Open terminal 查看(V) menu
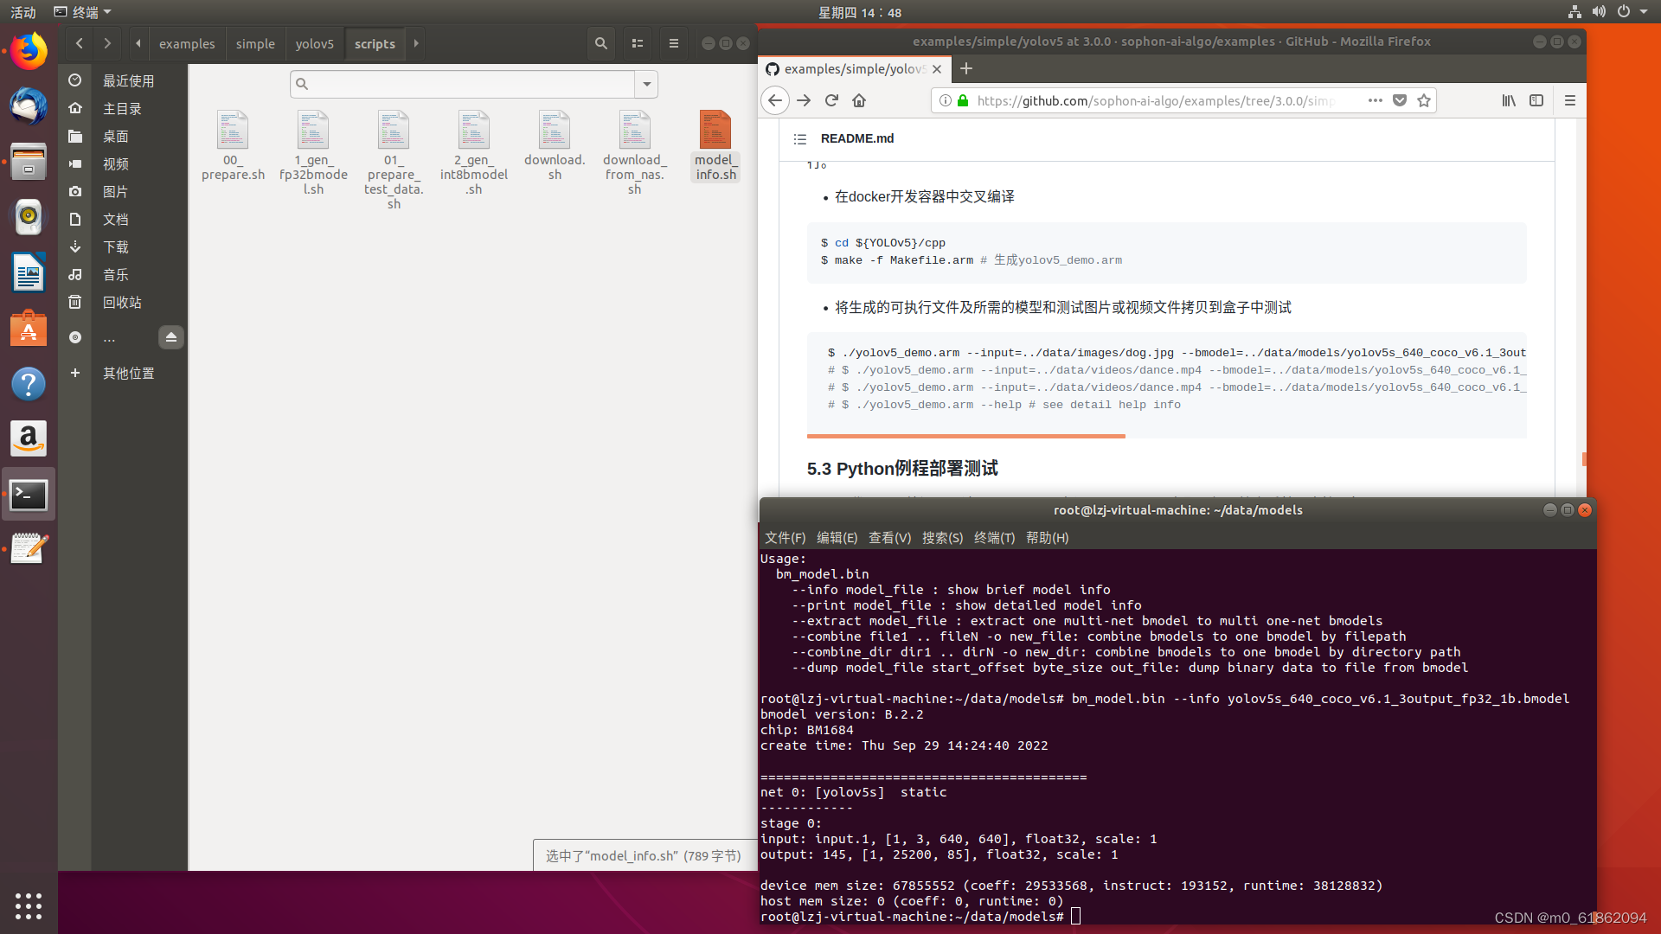 889,537
